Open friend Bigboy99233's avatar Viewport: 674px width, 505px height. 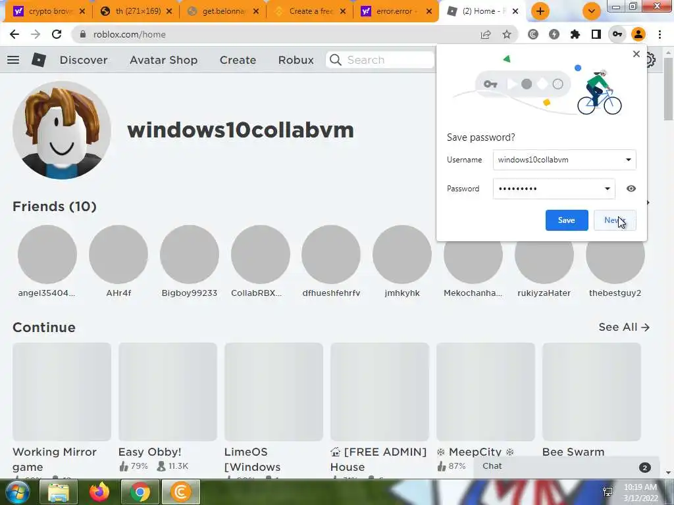coord(189,254)
